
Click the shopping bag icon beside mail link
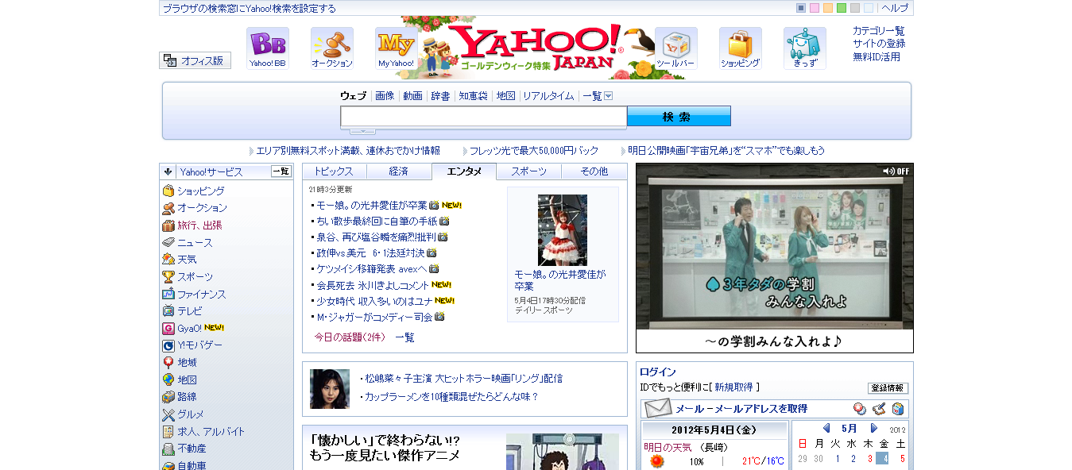pyautogui.click(x=898, y=409)
